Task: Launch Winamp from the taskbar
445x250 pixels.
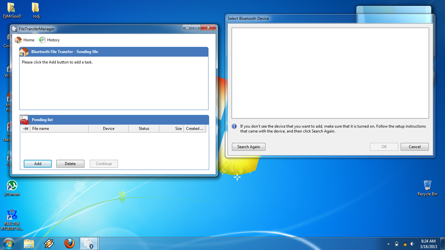Action: coord(49,243)
